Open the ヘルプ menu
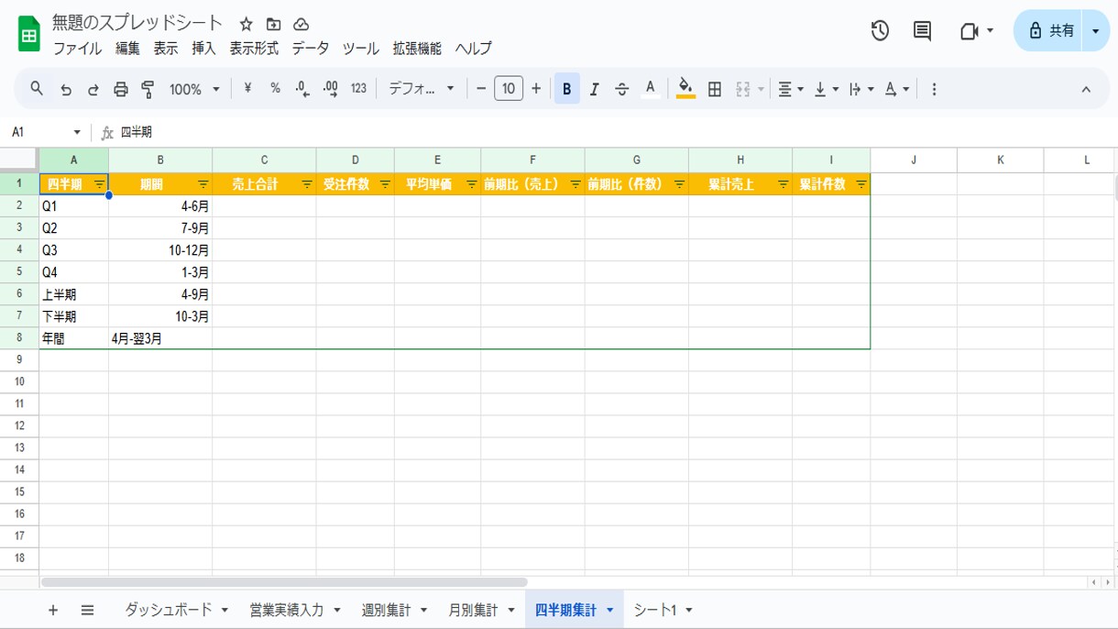The height and width of the screenshot is (629, 1118). click(x=474, y=49)
